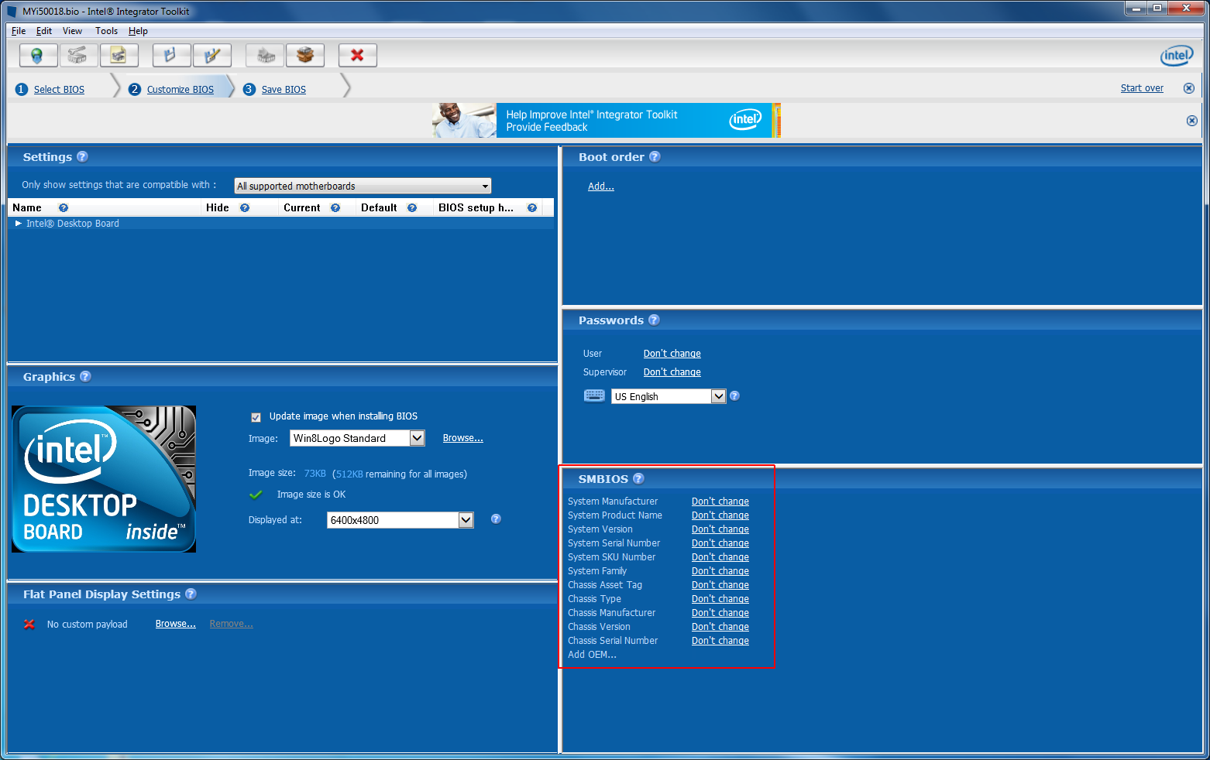Open the Help menu

(x=138, y=31)
